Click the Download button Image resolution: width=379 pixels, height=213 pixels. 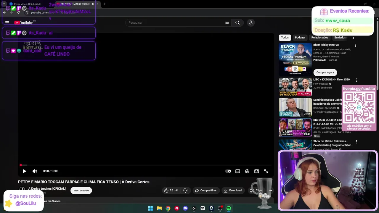(233, 190)
